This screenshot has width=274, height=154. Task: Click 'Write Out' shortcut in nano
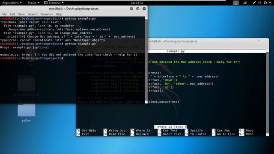click(x=114, y=130)
